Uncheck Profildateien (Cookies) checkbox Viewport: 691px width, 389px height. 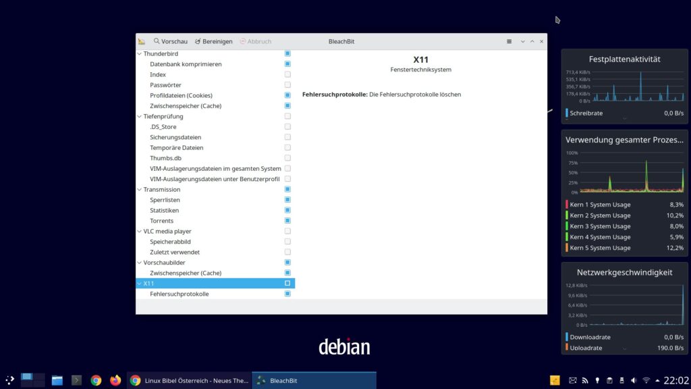coord(287,95)
